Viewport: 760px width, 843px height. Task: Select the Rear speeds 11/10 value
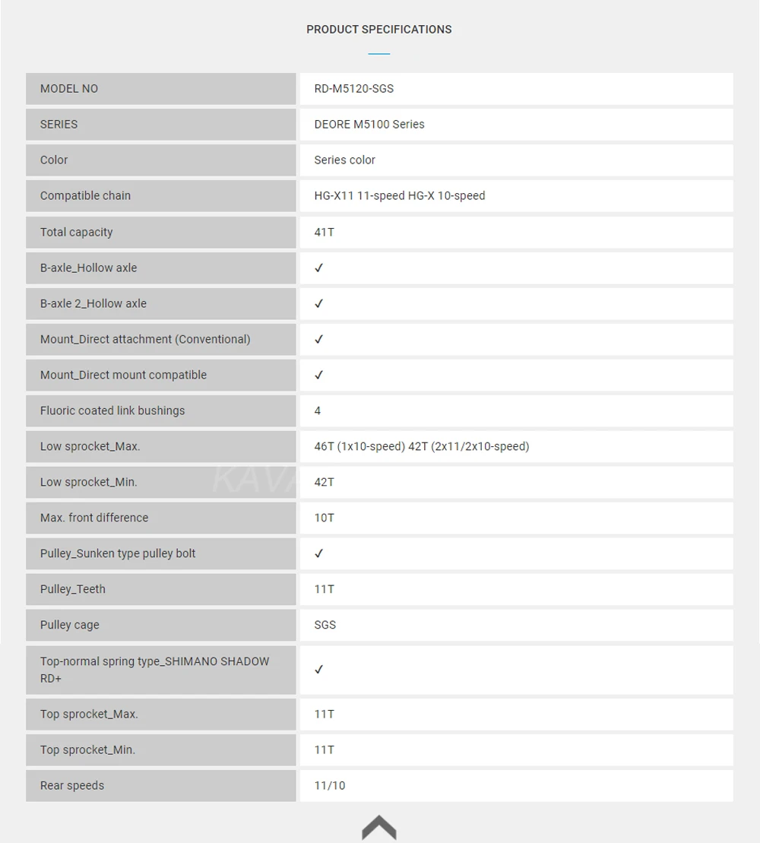tap(330, 785)
